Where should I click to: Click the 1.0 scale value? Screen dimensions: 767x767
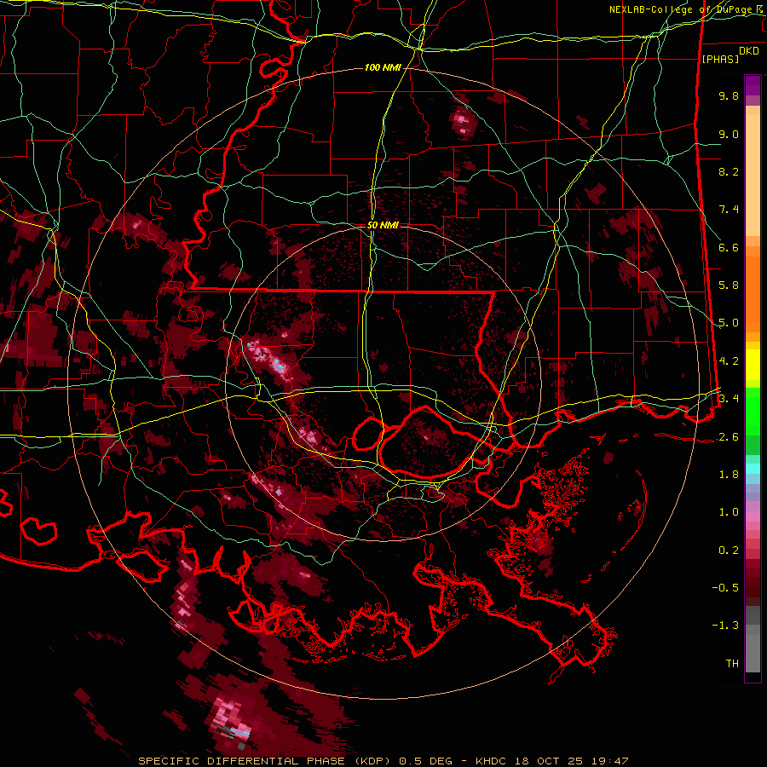(x=729, y=512)
